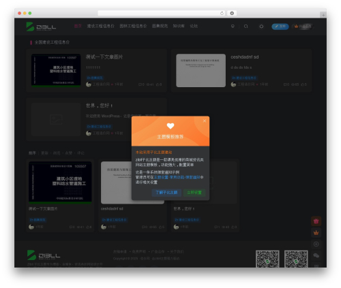
Task: Toggle the theme mode icon in the navbar
Action: [261, 27]
